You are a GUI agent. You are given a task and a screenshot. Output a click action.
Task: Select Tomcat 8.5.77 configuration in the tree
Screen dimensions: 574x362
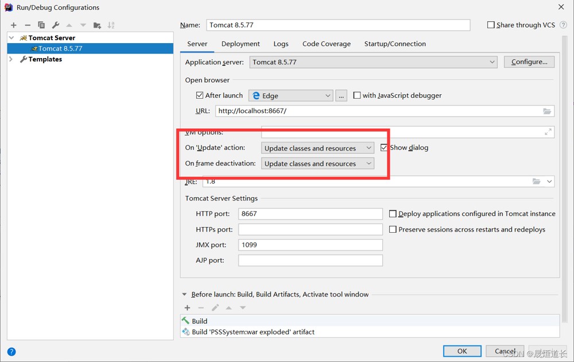[90, 48]
